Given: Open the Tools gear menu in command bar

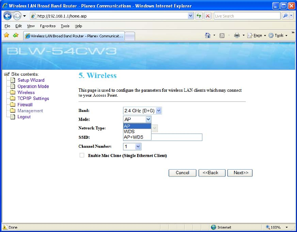Looking at the screenshot, I should [x=278, y=35].
